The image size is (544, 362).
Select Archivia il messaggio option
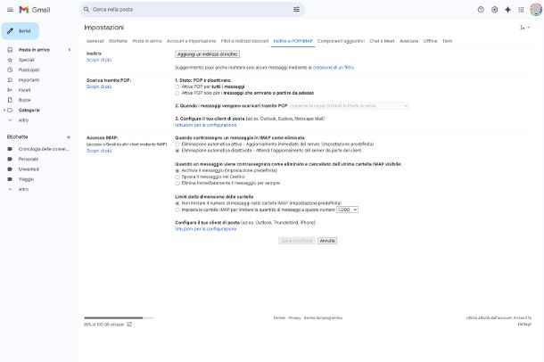point(177,170)
